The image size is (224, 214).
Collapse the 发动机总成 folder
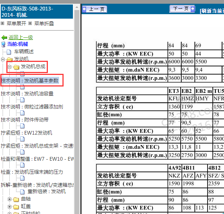pos(9,67)
